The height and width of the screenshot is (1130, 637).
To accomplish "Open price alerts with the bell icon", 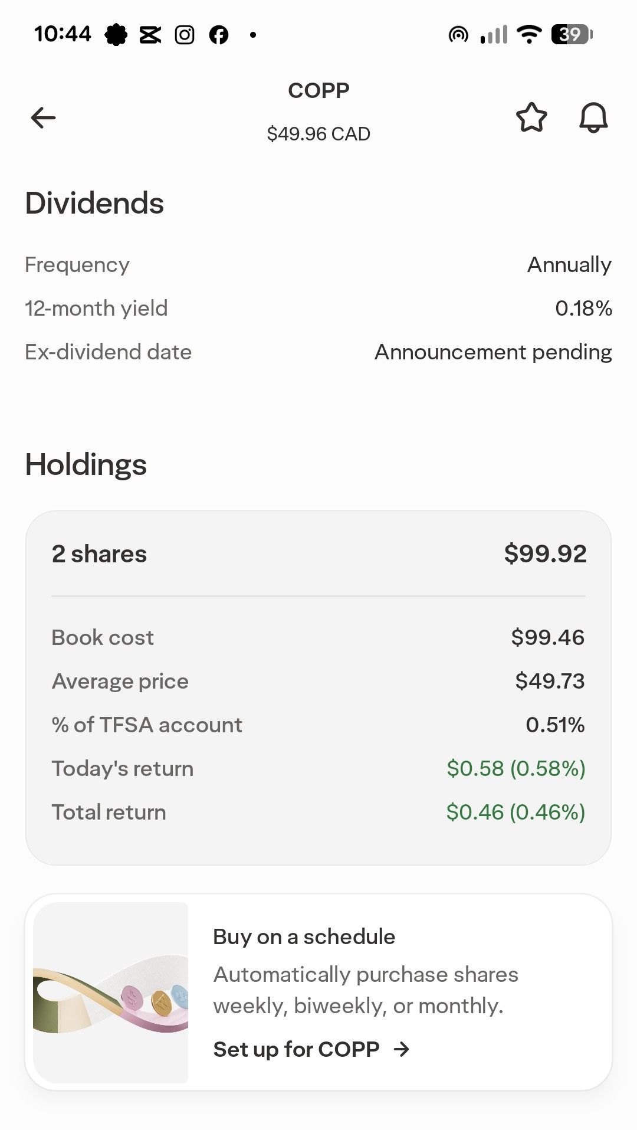I will (593, 117).
